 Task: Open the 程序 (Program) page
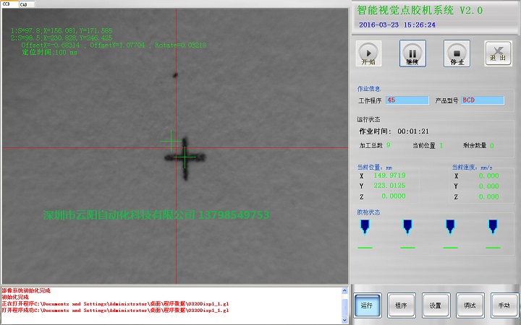(401, 305)
